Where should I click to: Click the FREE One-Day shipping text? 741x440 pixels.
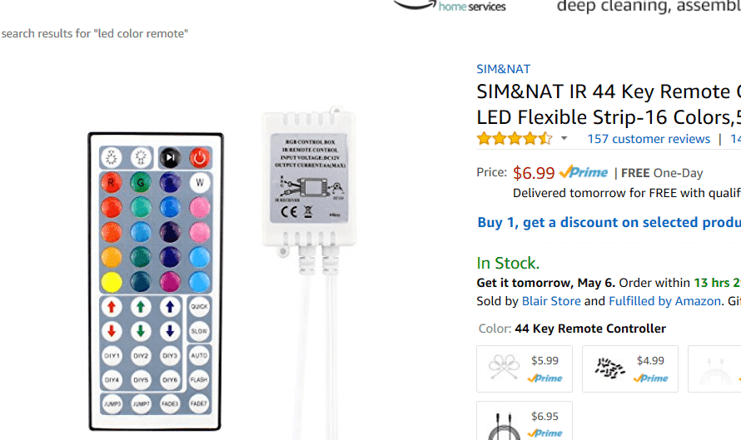(662, 173)
